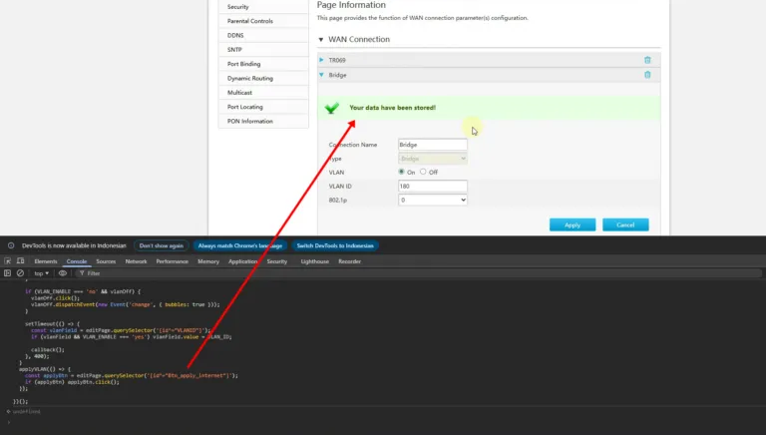This screenshot has height=435, width=766.
Task: Open the Recorder tab in DevTools
Action: [x=349, y=261]
